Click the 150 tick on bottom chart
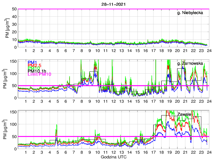This screenshot has width=213, height=160. pyautogui.click(x=13, y=112)
